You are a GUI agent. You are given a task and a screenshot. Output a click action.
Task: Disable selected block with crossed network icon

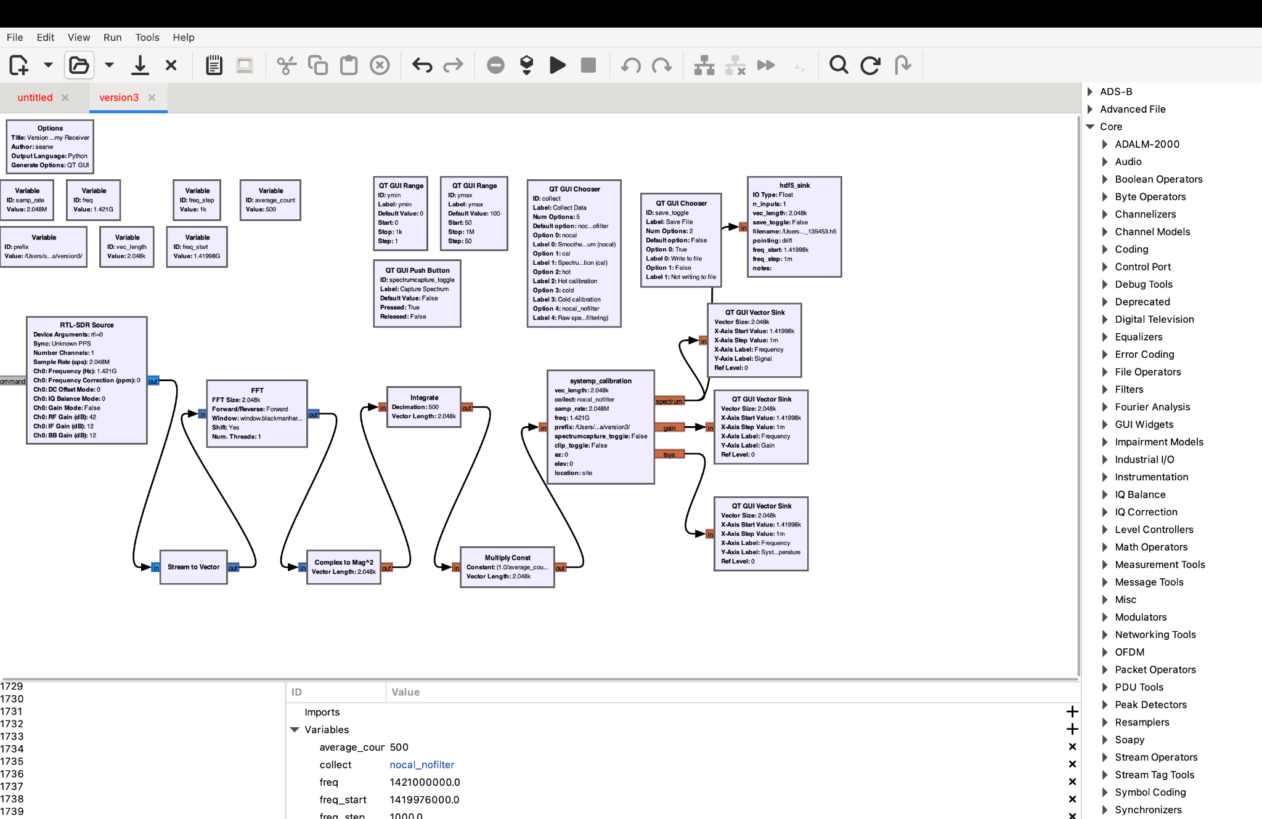pyautogui.click(x=735, y=65)
